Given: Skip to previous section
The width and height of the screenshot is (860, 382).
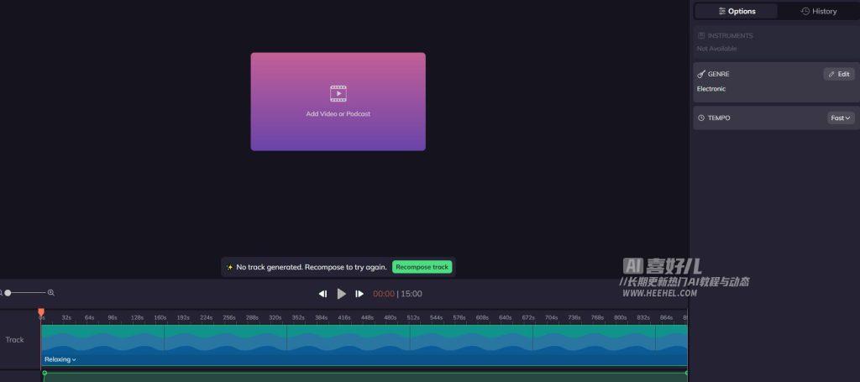Looking at the screenshot, I should (323, 294).
